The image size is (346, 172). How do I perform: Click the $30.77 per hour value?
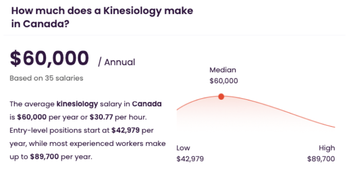(102, 117)
